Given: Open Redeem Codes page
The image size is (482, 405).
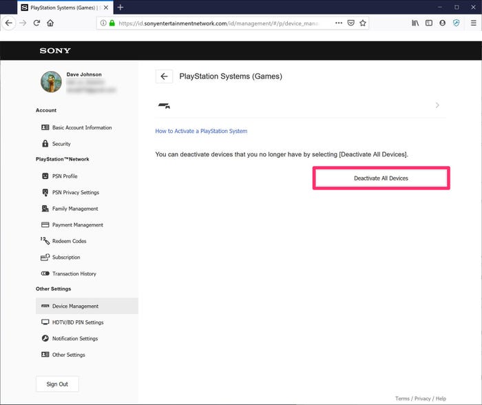Looking at the screenshot, I should click(x=63, y=241).
